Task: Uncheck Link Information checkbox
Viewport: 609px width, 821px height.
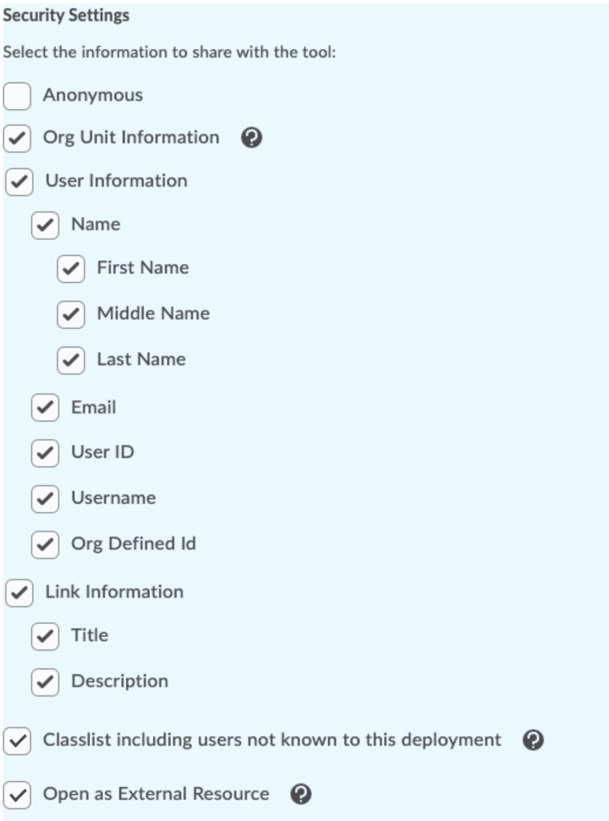Action: pos(19,593)
